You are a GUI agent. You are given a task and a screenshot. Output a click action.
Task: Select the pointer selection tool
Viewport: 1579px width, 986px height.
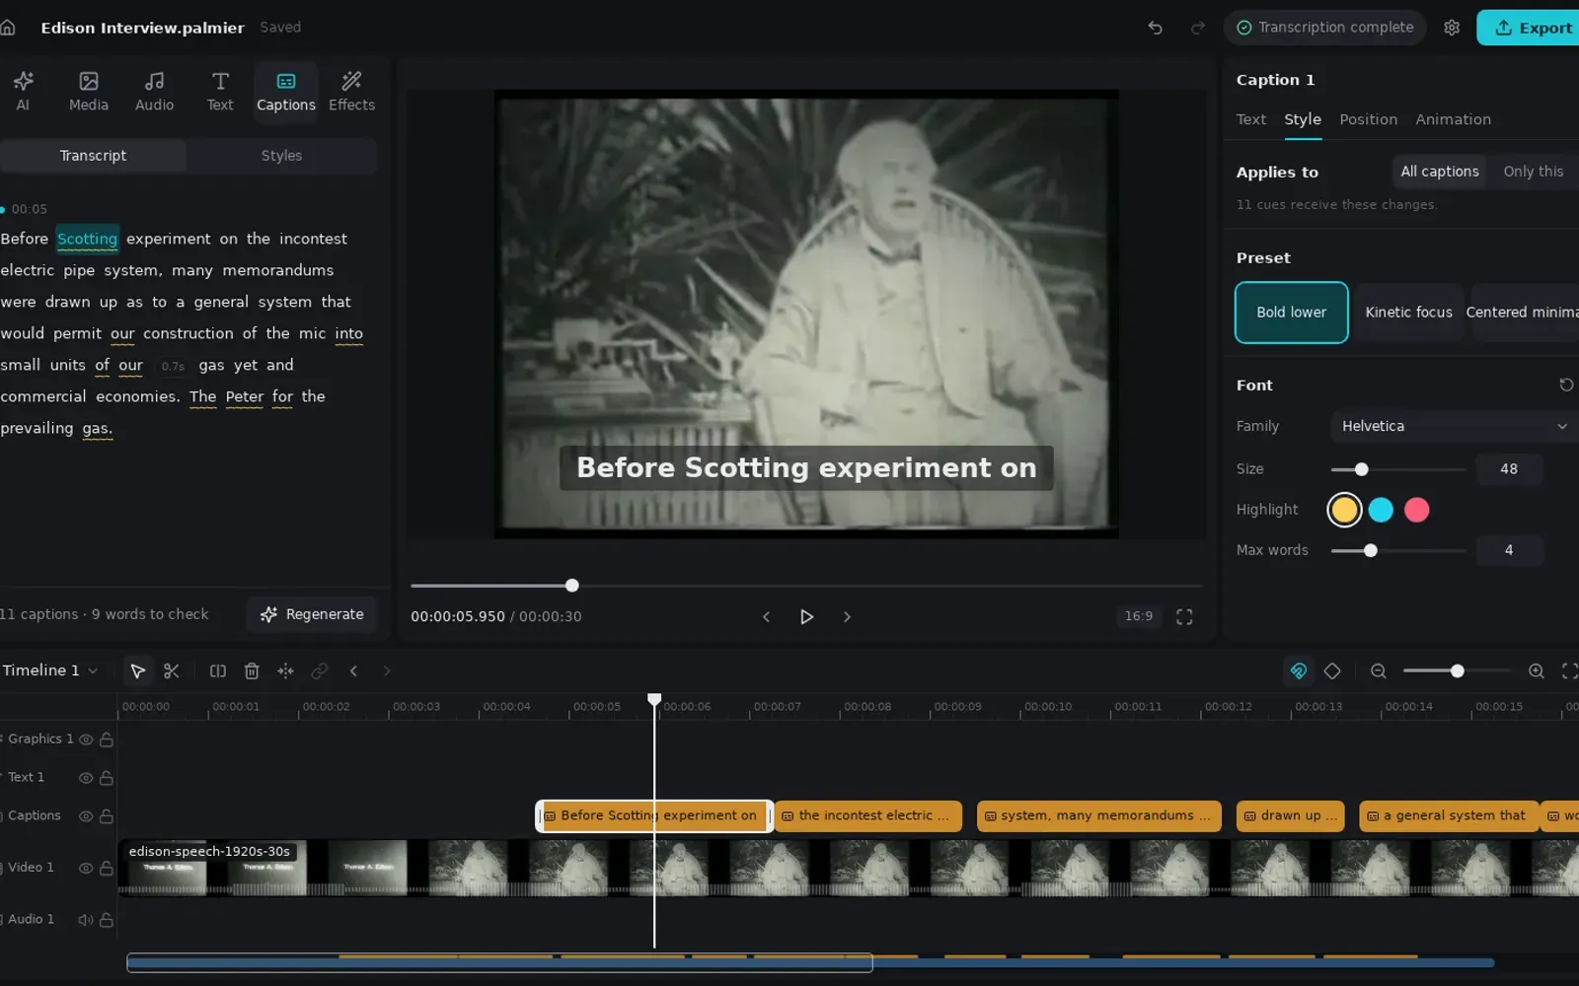click(138, 671)
